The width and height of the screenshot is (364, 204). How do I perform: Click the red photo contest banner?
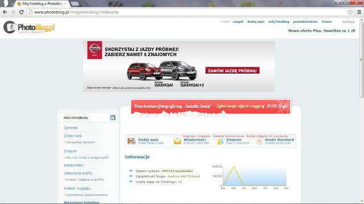pos(210,107)
